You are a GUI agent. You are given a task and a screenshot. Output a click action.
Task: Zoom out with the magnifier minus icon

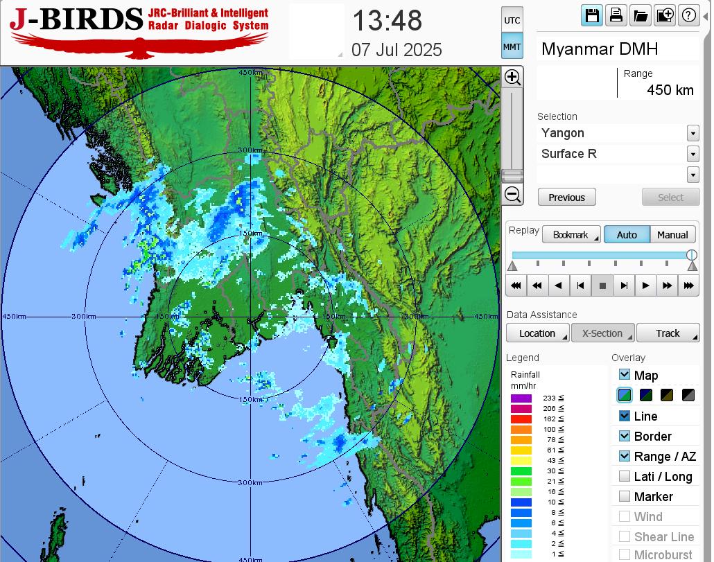(512, 194)
